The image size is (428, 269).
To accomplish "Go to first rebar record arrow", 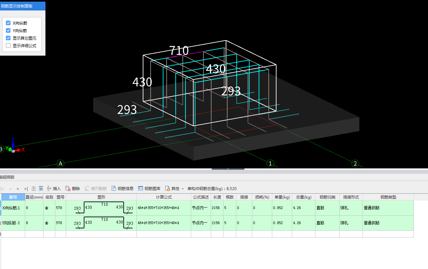I will coord(3,189).
